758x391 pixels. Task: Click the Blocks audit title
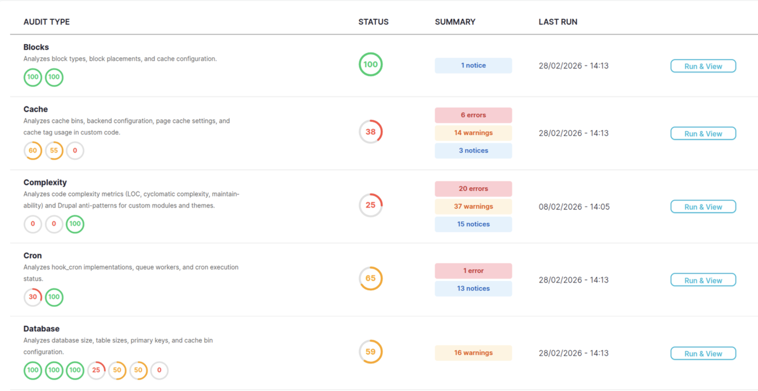tap(36, 47)
